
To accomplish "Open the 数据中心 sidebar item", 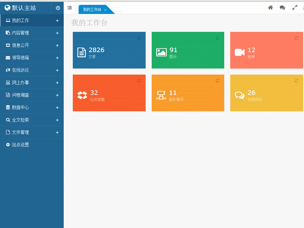I will [x=20, y=108].
